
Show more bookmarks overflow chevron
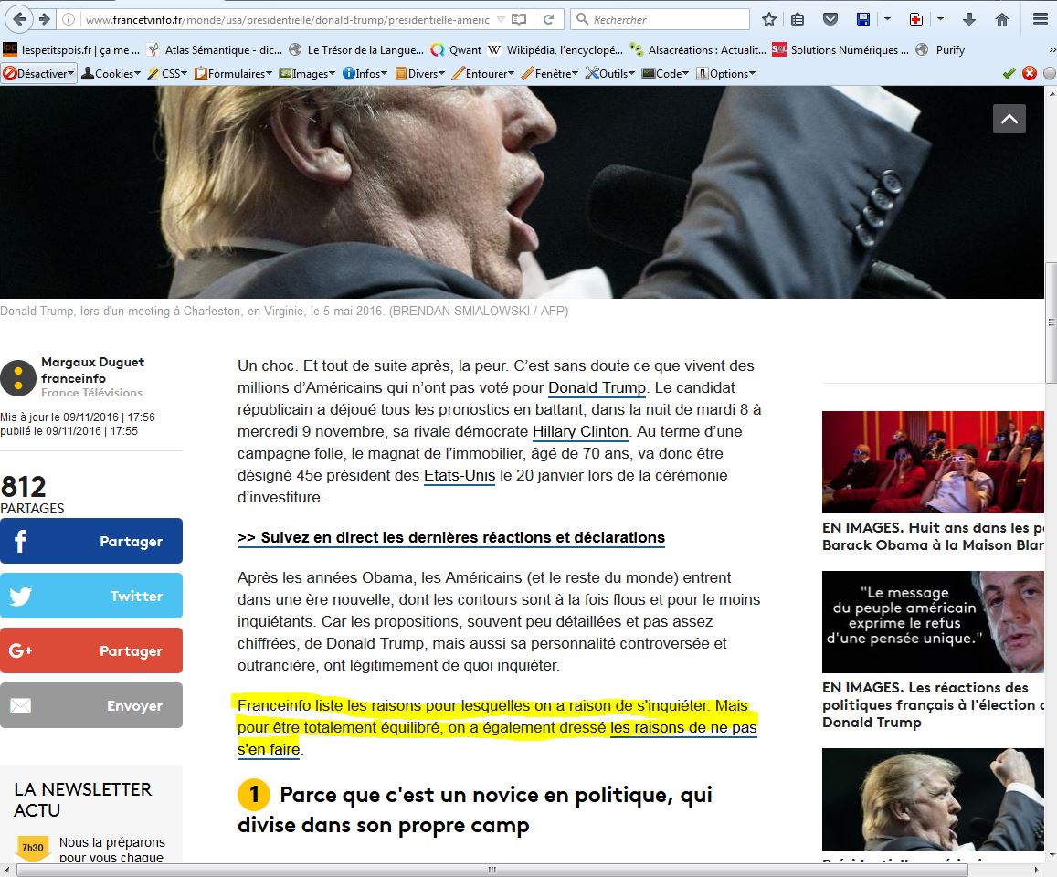(x=1052, y=50)
